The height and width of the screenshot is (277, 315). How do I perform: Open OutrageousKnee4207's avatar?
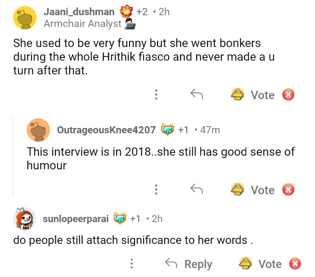tap(38, 130)
